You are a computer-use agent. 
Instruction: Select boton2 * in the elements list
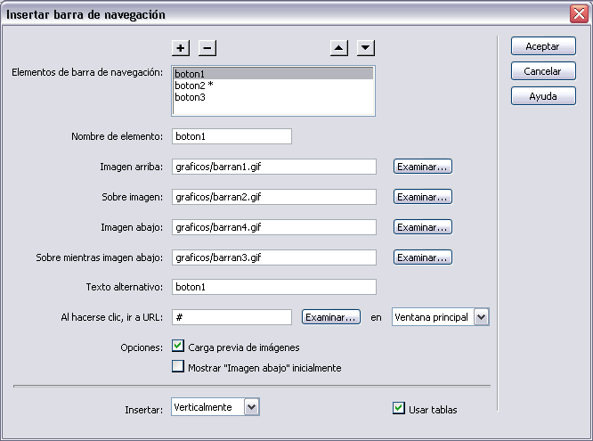pyautogui.click(x=272, y=86)
